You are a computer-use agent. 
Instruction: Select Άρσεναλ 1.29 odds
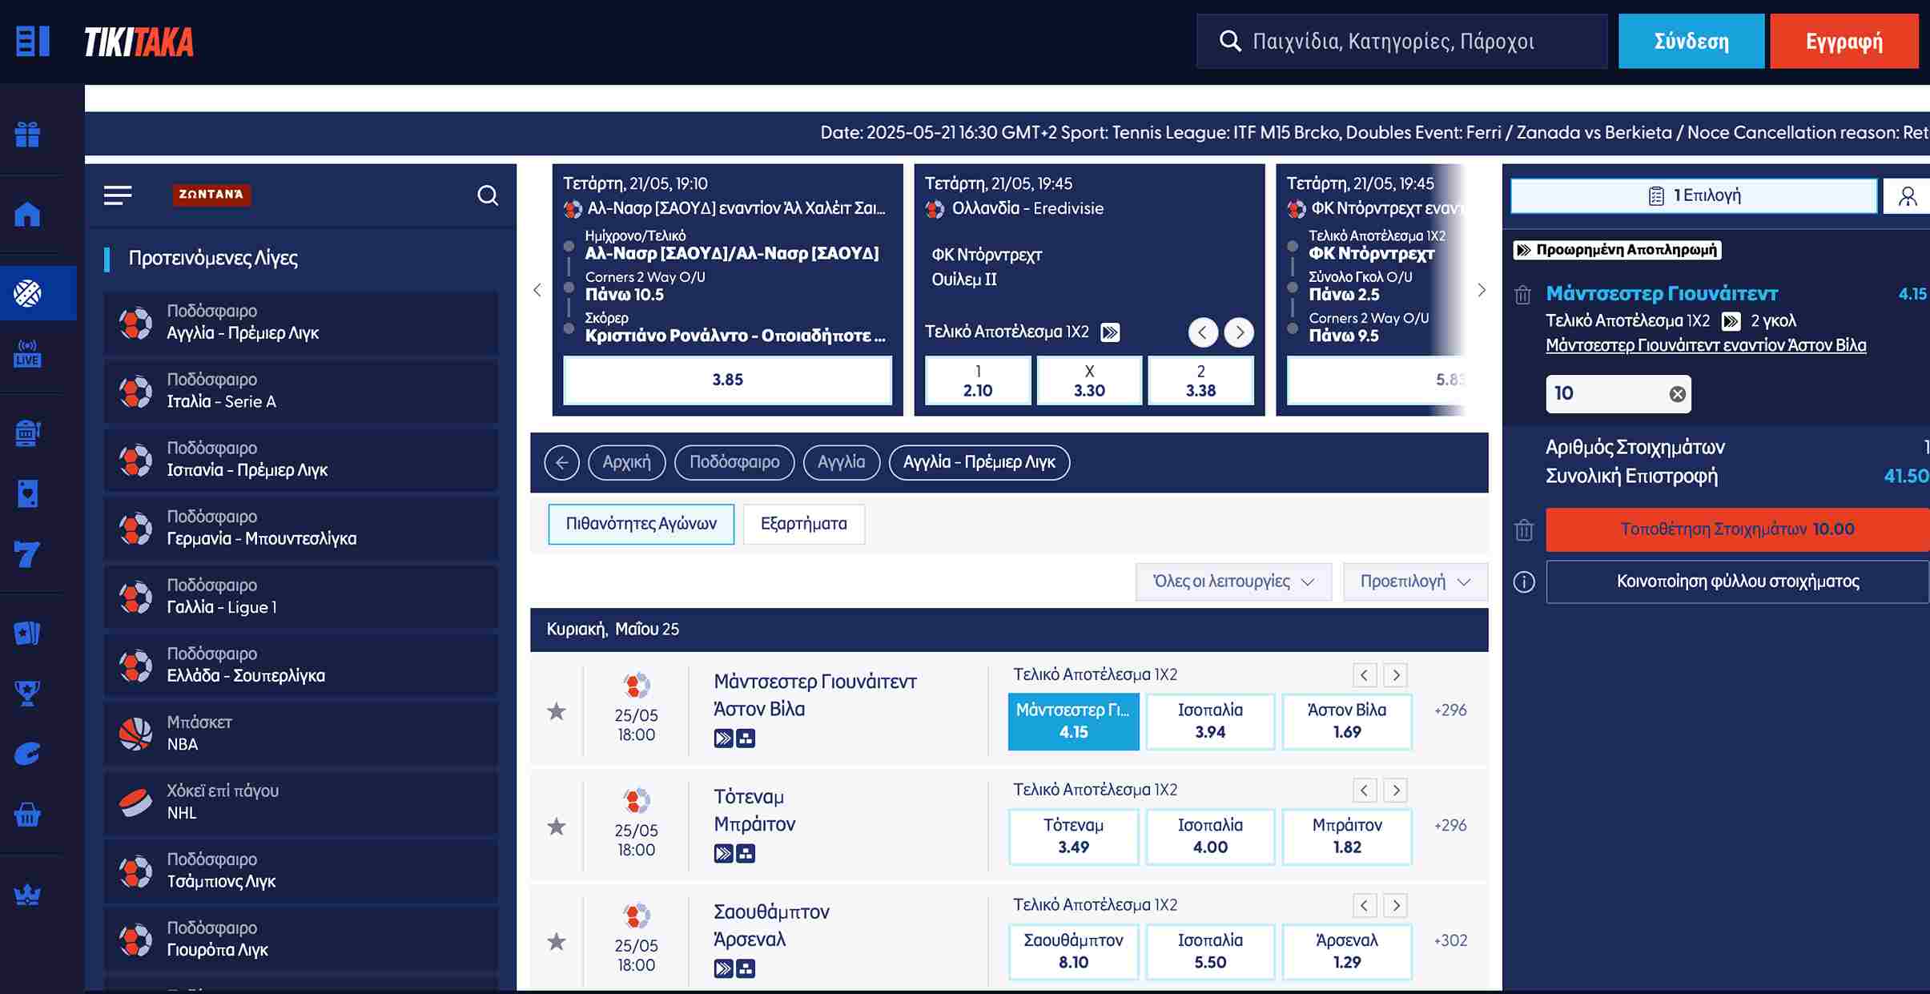tap(1347, 952)
